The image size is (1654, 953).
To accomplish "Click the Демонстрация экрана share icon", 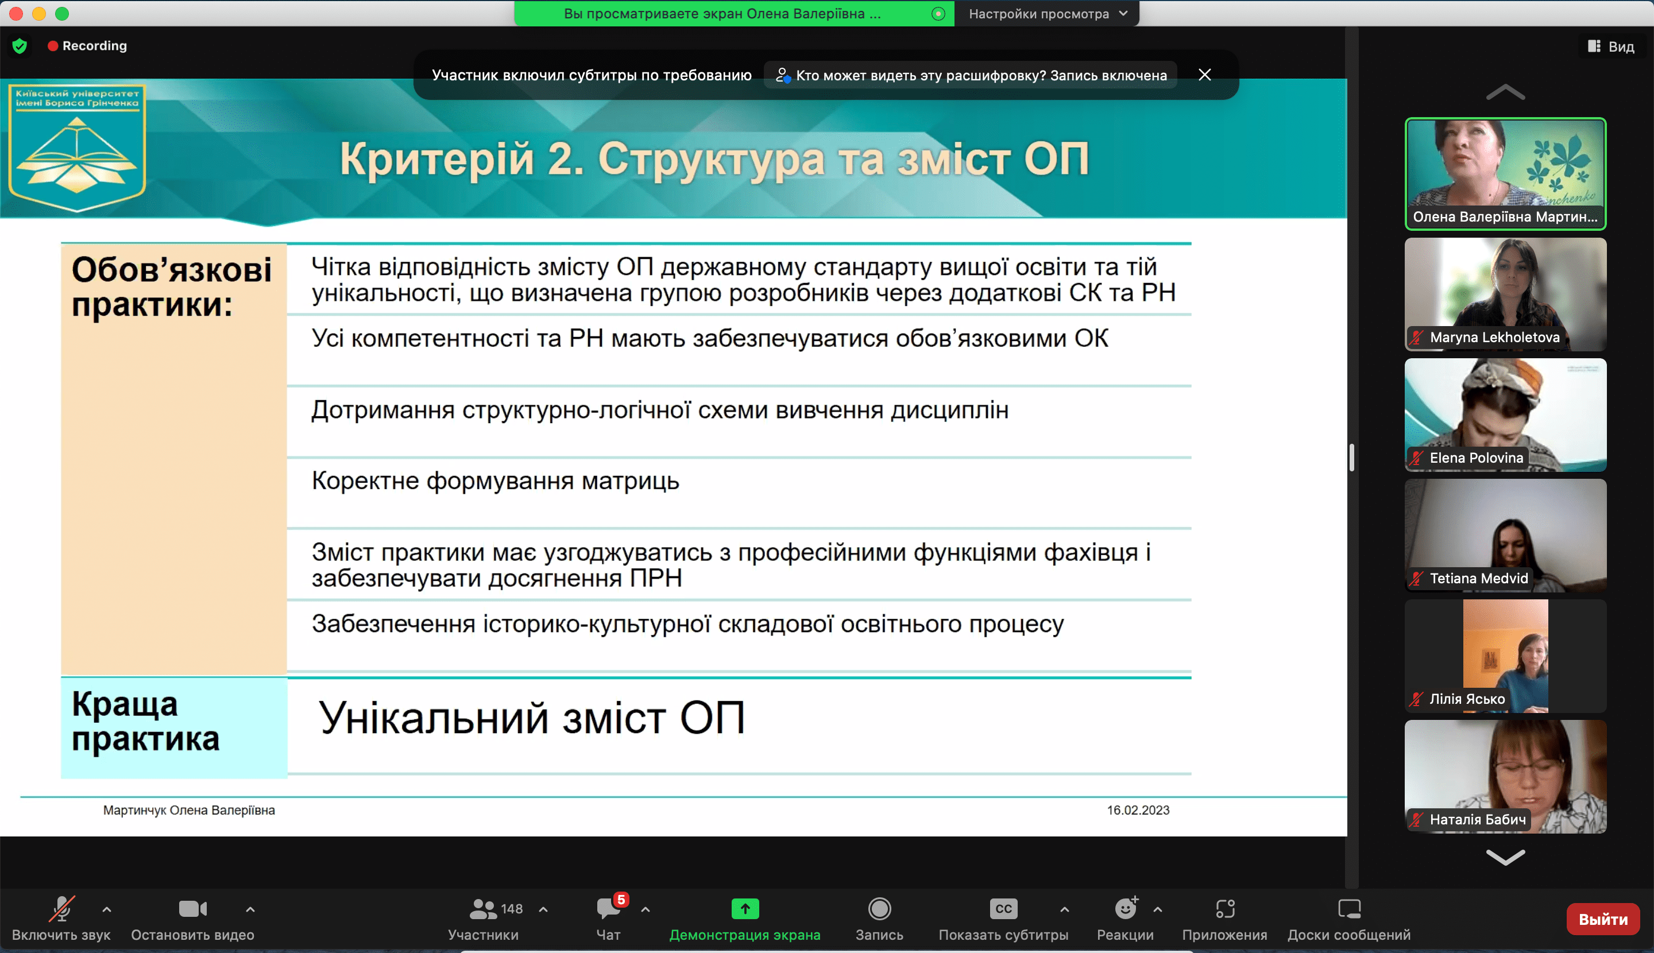I will click(x=744, y=908).
